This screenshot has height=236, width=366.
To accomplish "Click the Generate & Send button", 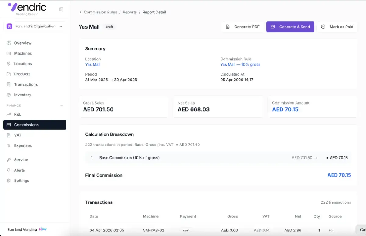I will tap(290, 27).
